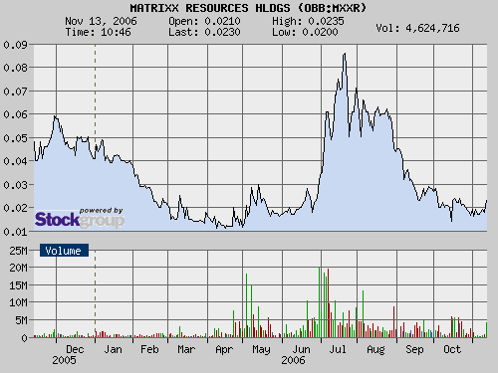Click the Jan month label
Screen dimensions: 498x373
coord(113,349)
